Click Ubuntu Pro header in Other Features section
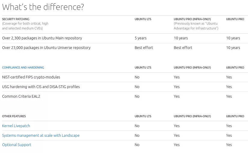Image resolution: width=248 pixels, height=153 pixels. pos(235,116)
